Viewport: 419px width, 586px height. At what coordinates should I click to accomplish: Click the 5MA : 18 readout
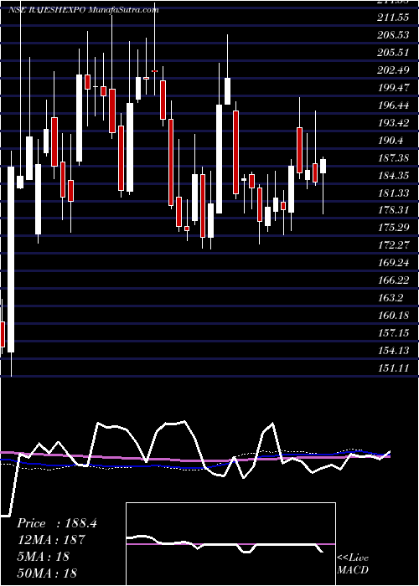43,556
